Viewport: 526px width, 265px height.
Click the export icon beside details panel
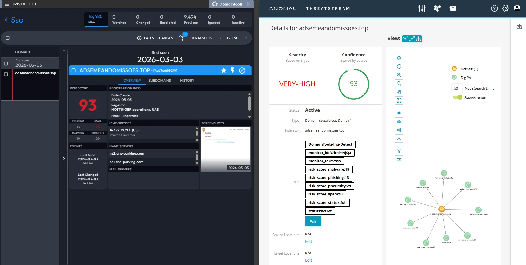520,26
